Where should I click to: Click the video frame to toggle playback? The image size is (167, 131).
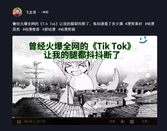[x=85, y=77]
